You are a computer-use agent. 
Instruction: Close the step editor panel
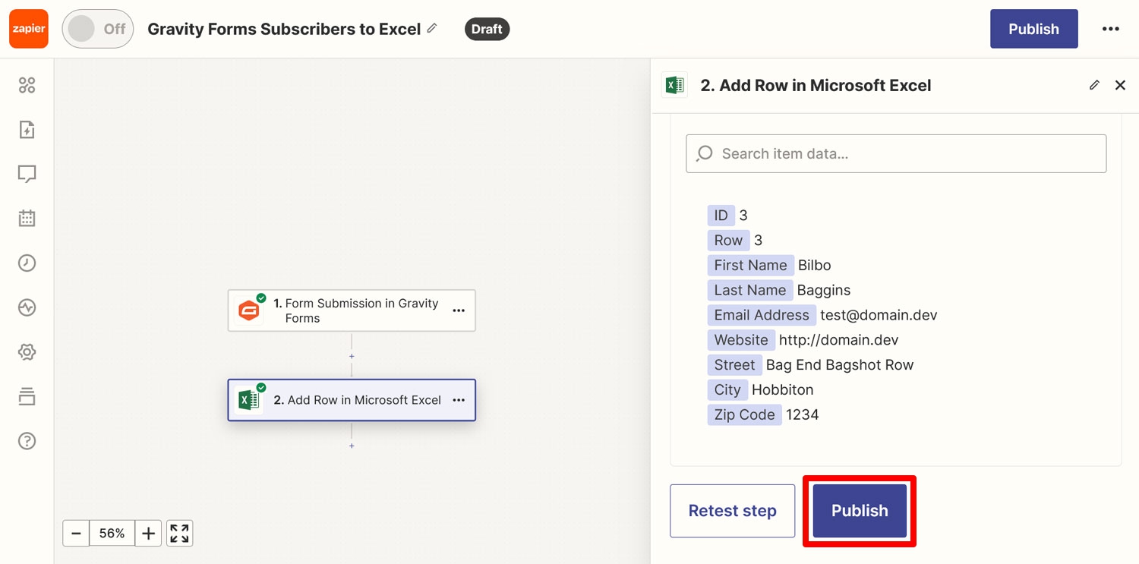(1120, 85)
